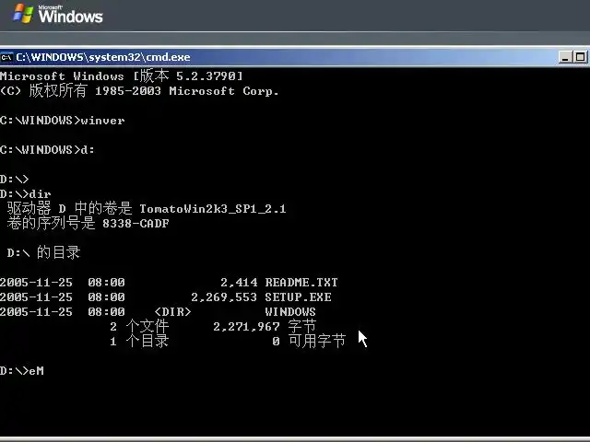Click the current prompt D:\>eM
The image size is (590, 442).
pos(22,370)
